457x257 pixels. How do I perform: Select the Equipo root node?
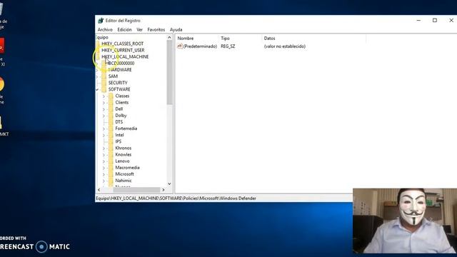click(x=102, y=37)
